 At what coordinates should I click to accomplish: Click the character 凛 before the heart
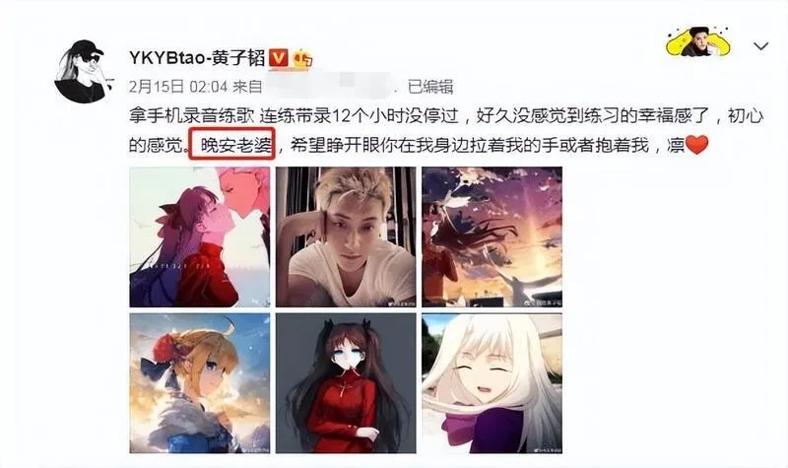(676, 146)
